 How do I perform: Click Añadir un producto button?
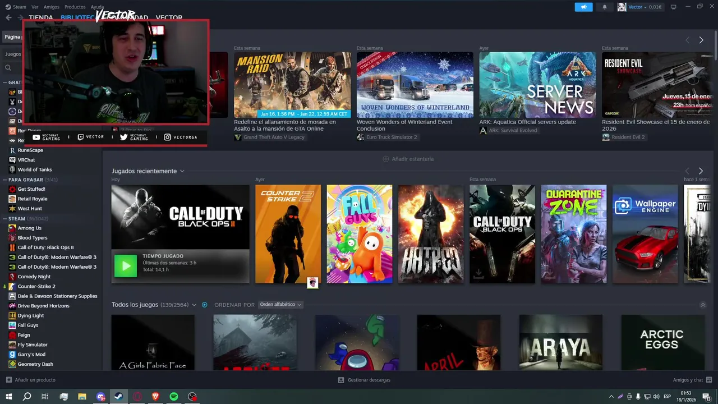(x=30, y=380)
